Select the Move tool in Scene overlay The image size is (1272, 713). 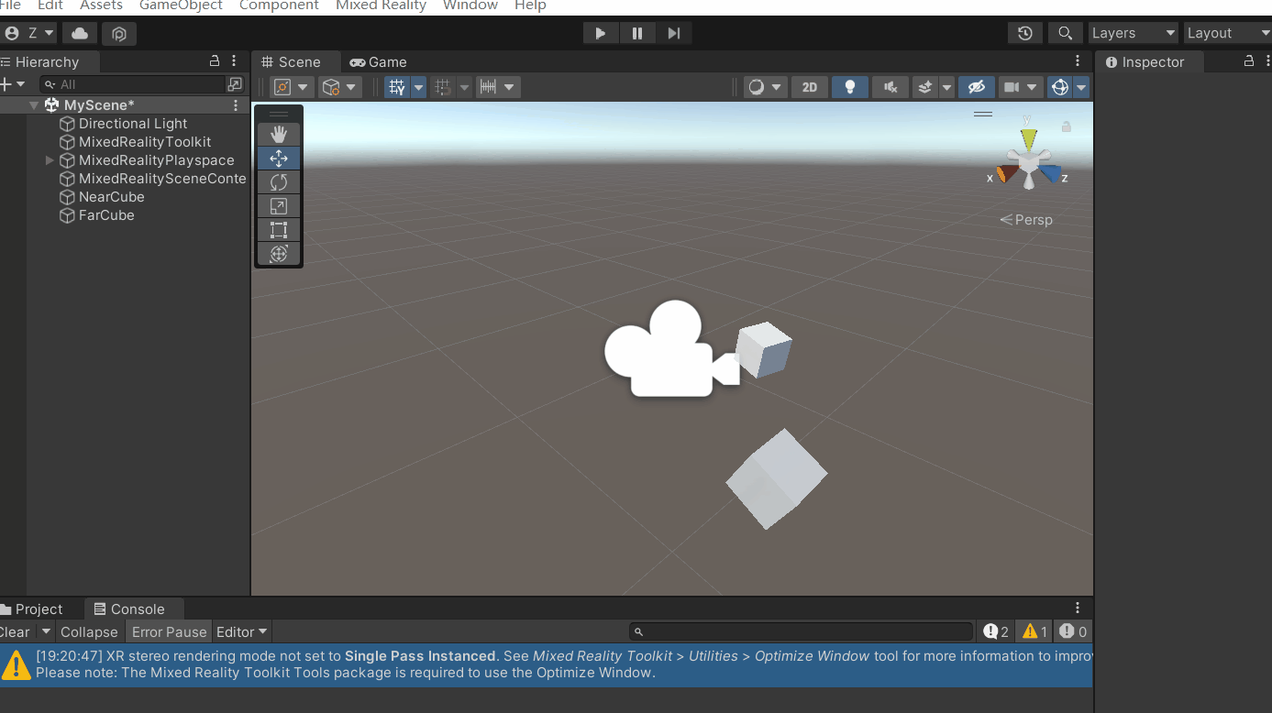pos(279,159)
